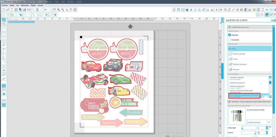
Task: Open the Ver menu
Action: (x=18, y=5)
